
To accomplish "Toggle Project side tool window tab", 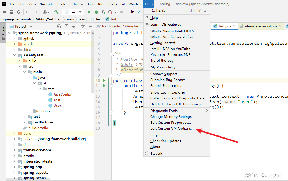I will coord(3,33).
